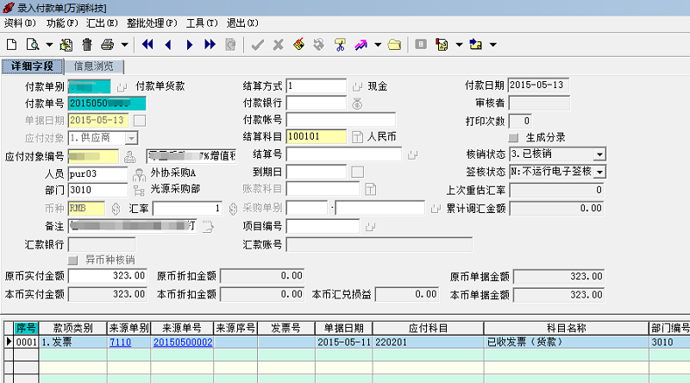Click the 原市实付金额 input field
Screen dimensions: 690x383
point(108,276)
